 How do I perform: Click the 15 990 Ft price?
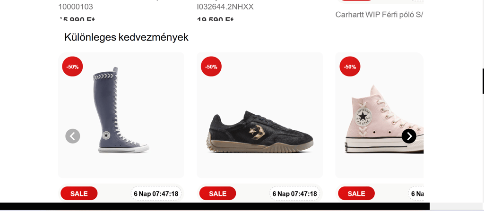point(77,20)
